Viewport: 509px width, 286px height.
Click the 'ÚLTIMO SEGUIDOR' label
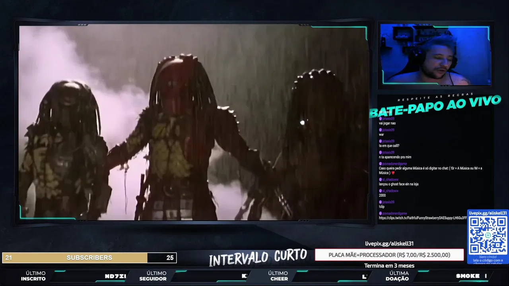(x=153, y=276)
